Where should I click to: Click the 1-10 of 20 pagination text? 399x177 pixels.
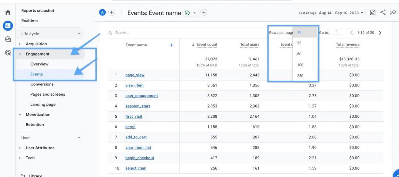[366, 33]
